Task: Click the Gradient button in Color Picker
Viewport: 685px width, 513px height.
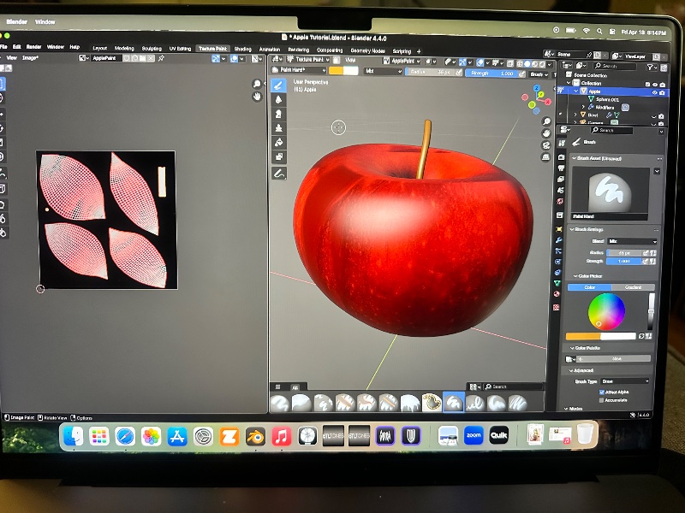Action: pyautogui.click(x=633, y=287)
